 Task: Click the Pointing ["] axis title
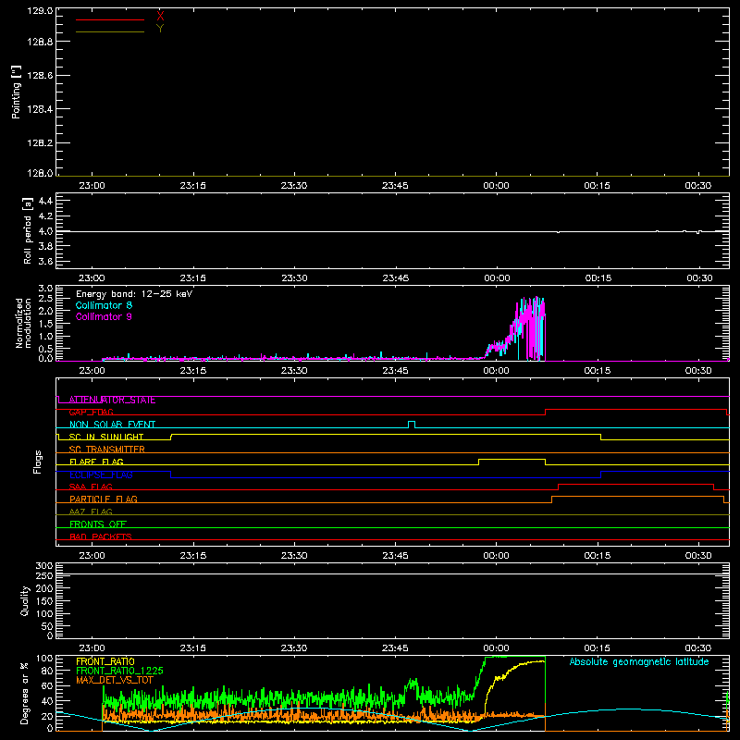(x=16, y=92)
